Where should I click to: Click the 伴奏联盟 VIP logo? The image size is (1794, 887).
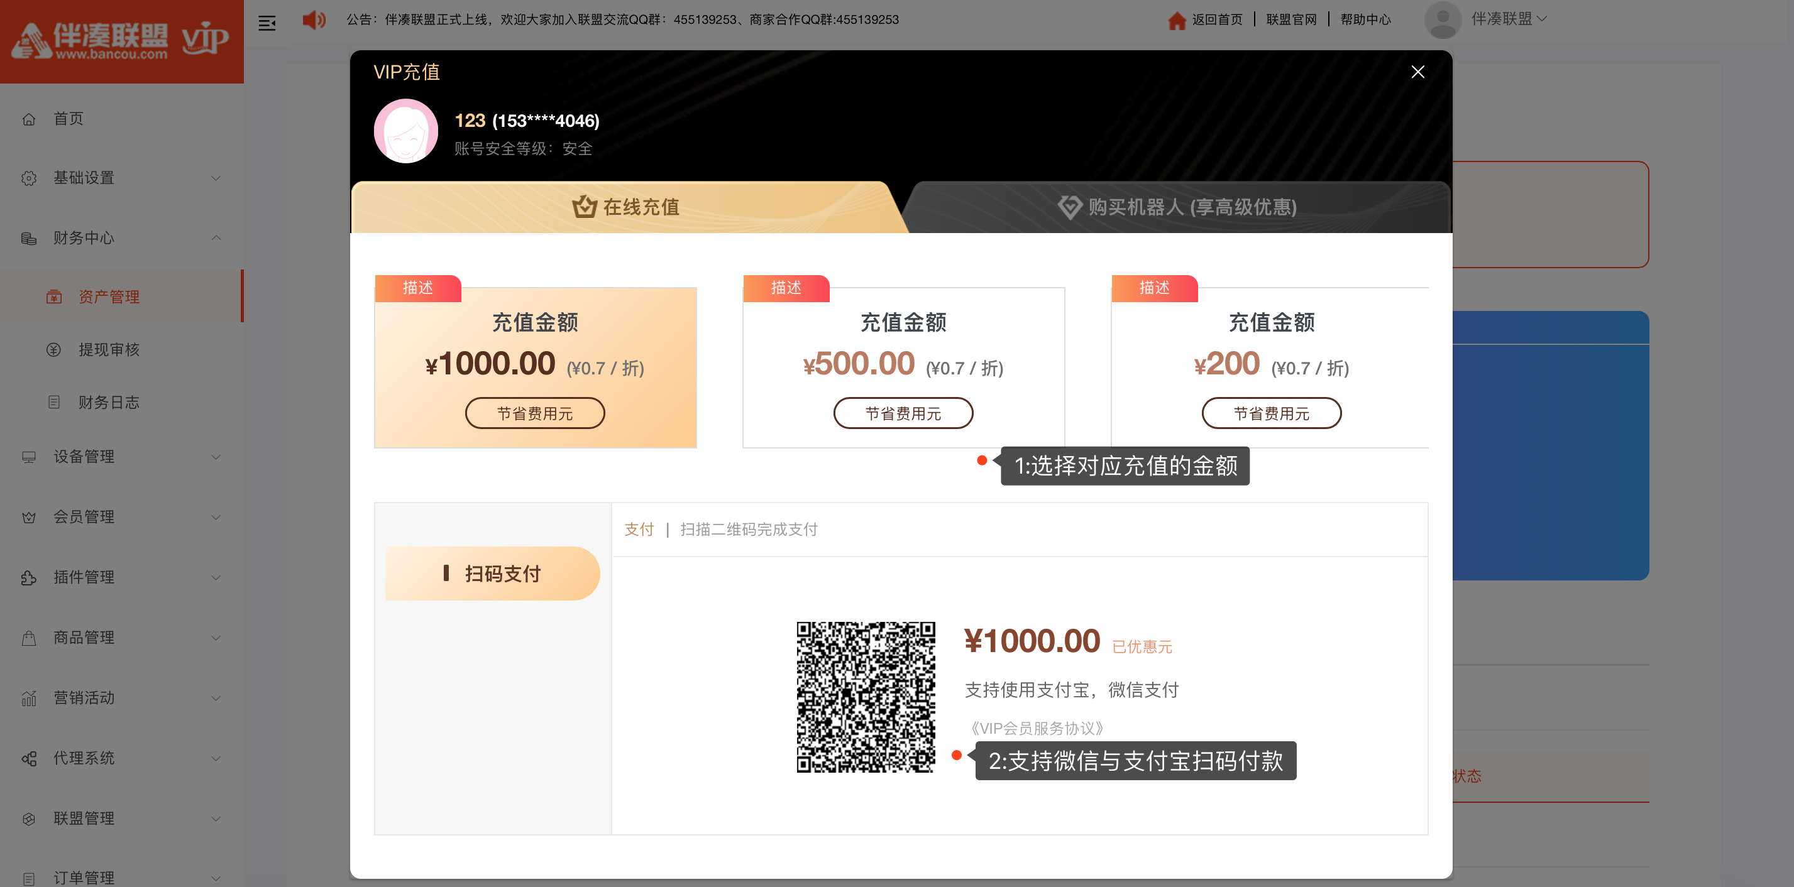[x=122, y=40]
